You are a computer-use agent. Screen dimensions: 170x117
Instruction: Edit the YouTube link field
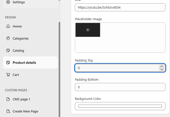pos(120,7)
